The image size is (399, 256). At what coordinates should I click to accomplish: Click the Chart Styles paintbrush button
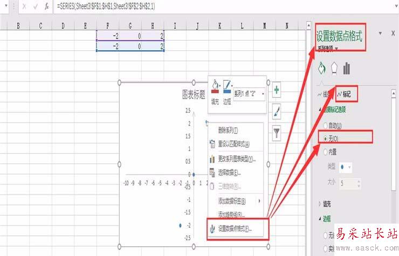point(277,111)
